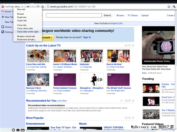Open the Hollyoaks video thumbnail
Image resolution: width=177 pixels, height=132 pixels.
(x=92, y=56)
